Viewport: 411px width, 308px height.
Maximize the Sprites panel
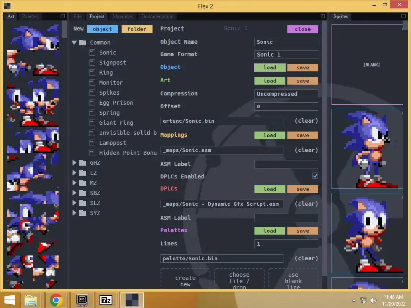coord(404,16)
